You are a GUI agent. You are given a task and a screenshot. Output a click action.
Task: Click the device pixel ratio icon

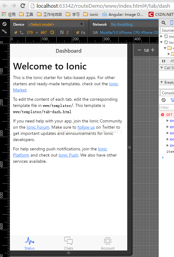(62, 32)
